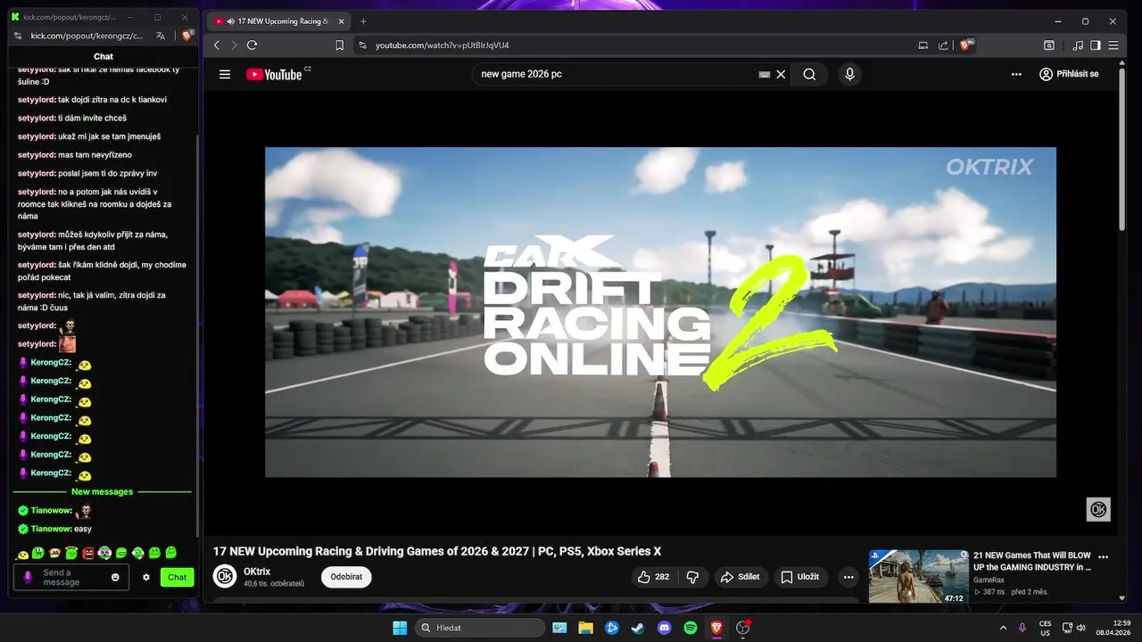This screenshot has width=1142, height=642.
Task: Open on-screen keyboard in YouTube search
Action: (764, 74)
